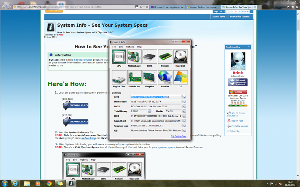Screen dimensions: 300x187
Task: Open the browser Home icon
Action: (288, 7)
